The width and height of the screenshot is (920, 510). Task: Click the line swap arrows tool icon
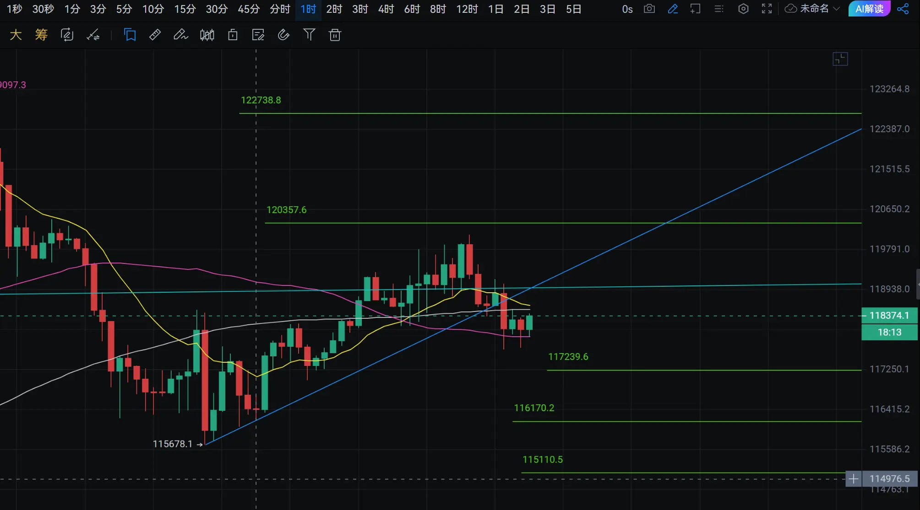pyautogui.click(x=93, y=35)
